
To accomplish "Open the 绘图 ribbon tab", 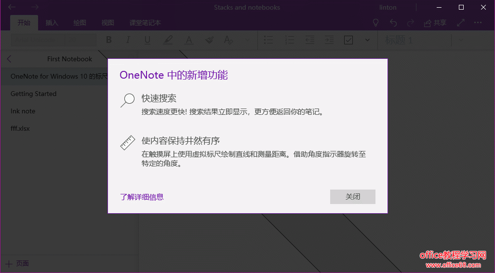I will point(80,23).
